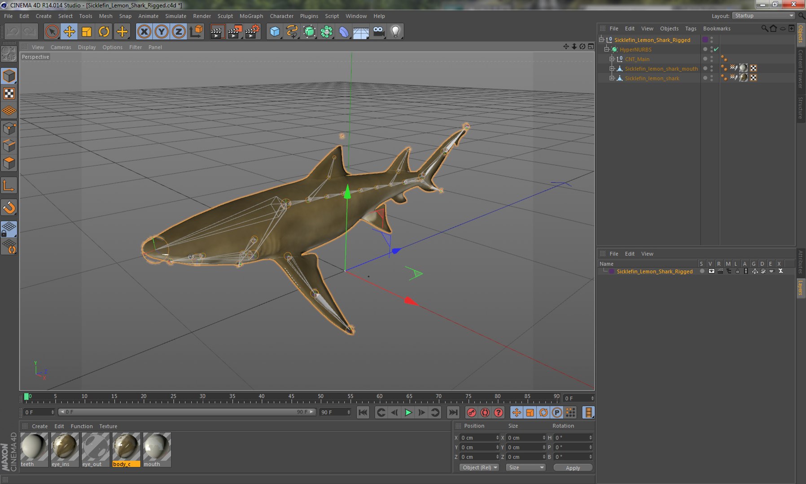Click the Redo arrow

30,32
